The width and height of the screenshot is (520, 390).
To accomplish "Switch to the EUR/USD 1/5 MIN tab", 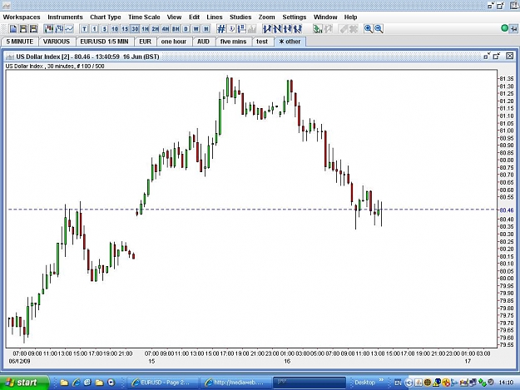I will click(104, 42).
